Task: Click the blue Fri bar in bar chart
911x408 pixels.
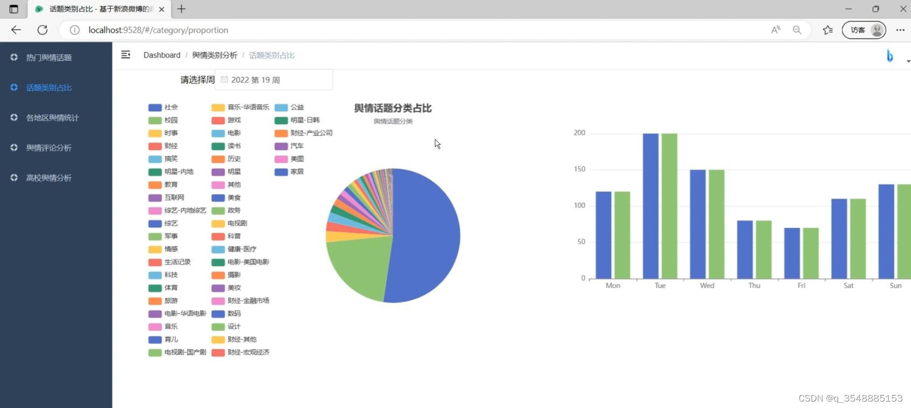Action: 792,253
